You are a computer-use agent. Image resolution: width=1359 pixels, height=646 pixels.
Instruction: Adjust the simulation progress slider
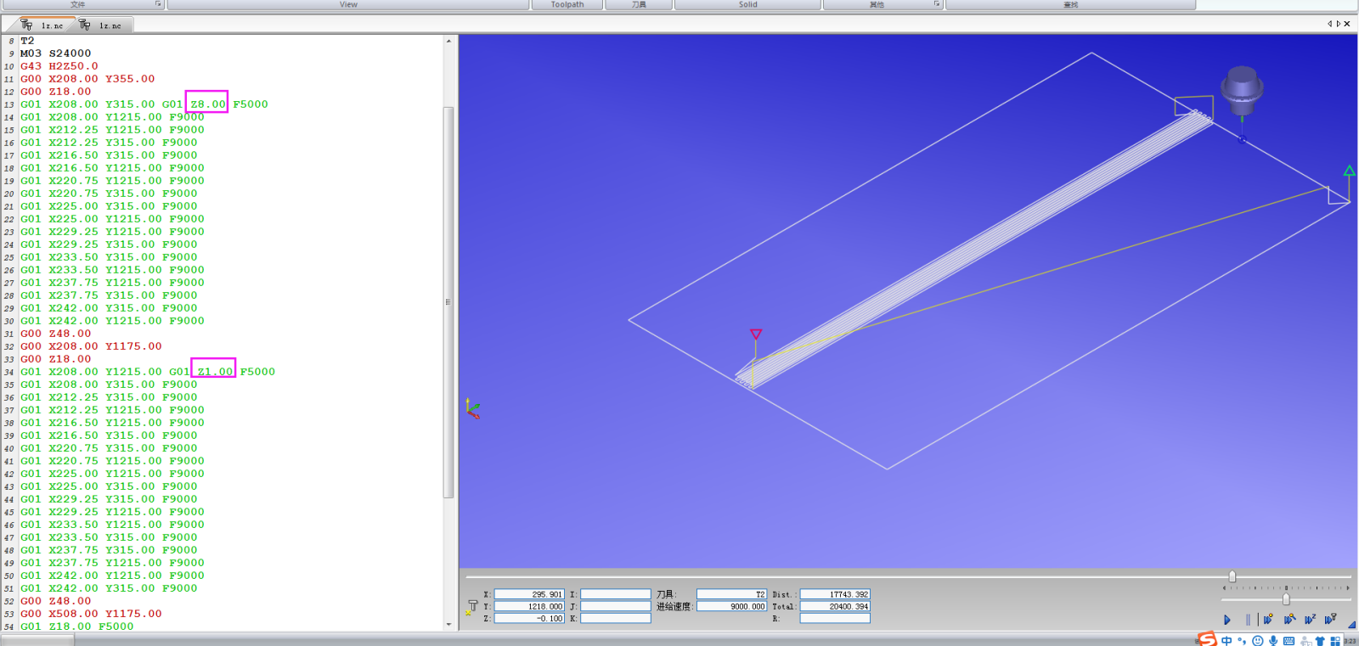click(1232, 576)
